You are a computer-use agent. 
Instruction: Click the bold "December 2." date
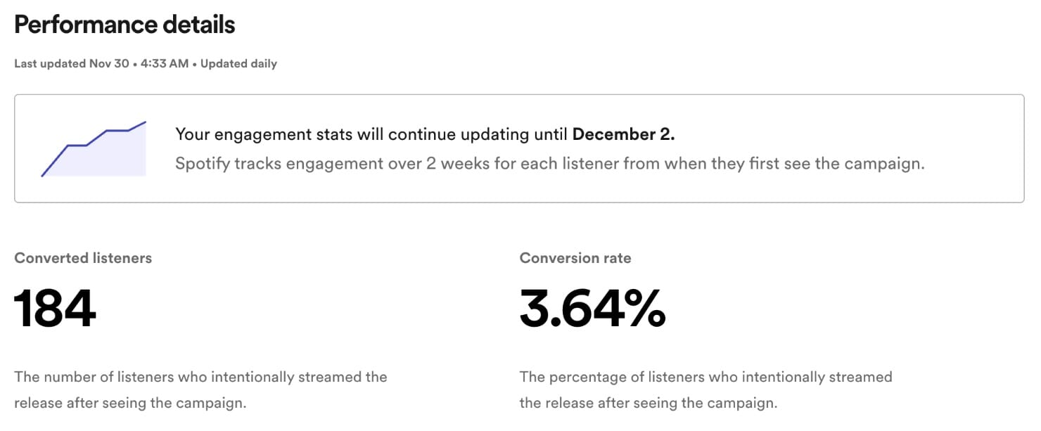pos(623,134)
